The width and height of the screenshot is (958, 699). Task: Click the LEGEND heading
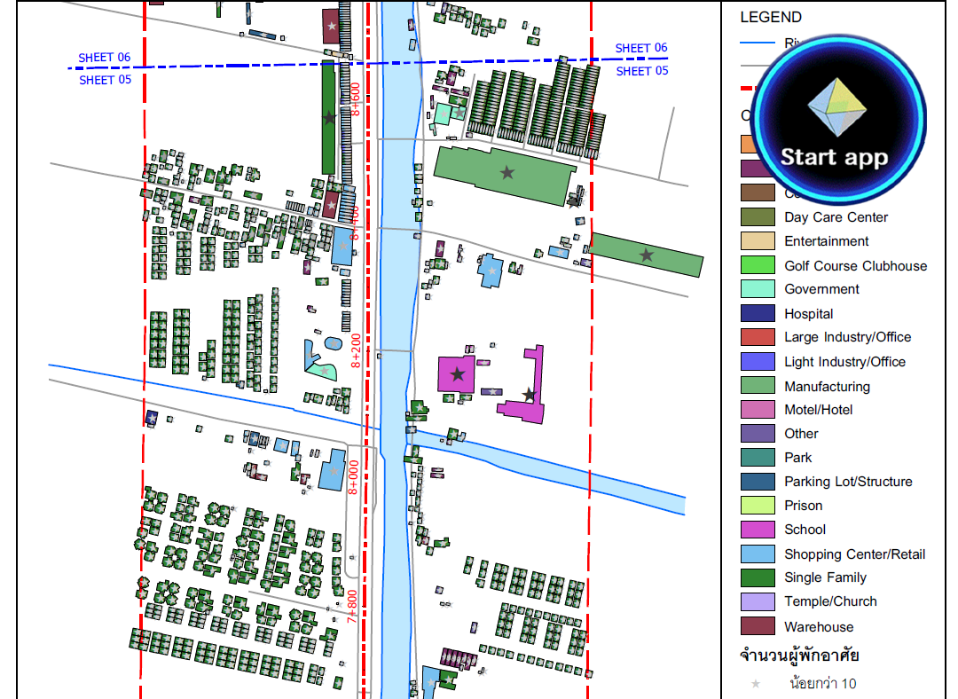(x=771, y=17)
